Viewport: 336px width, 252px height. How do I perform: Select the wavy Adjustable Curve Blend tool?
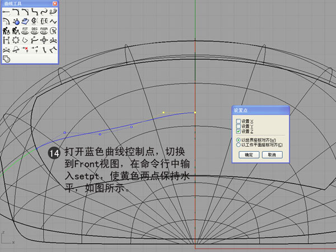(44, 12)
